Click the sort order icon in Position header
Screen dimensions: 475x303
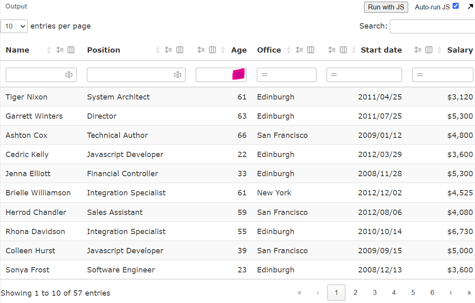coord(168,50)
